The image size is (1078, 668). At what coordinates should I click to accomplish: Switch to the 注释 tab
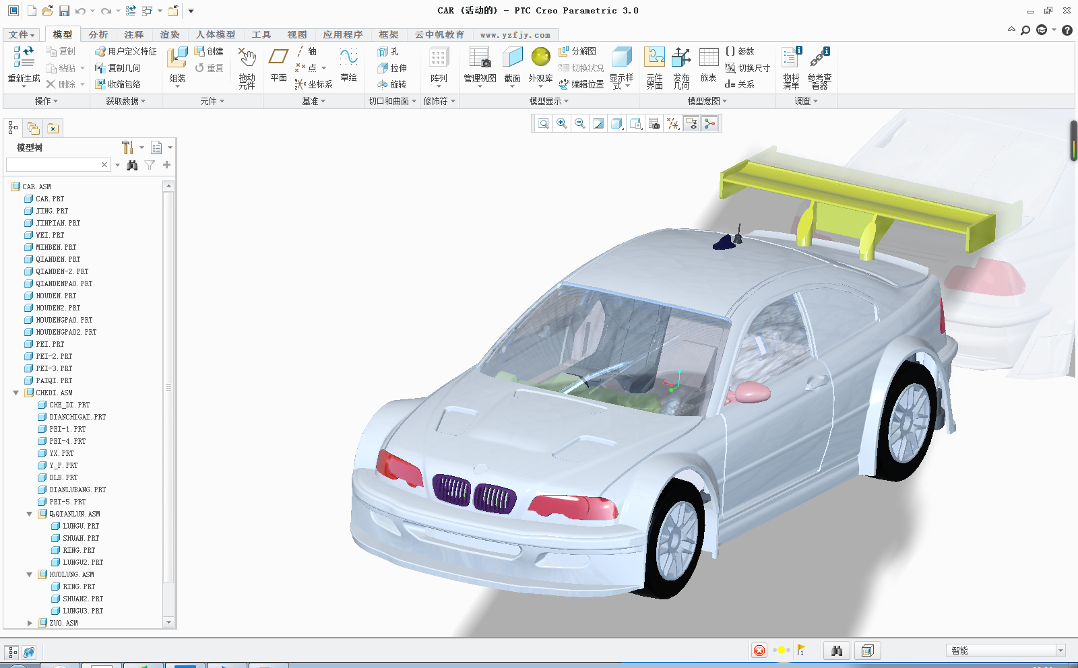pyautogui.click(x=134, y=35)
